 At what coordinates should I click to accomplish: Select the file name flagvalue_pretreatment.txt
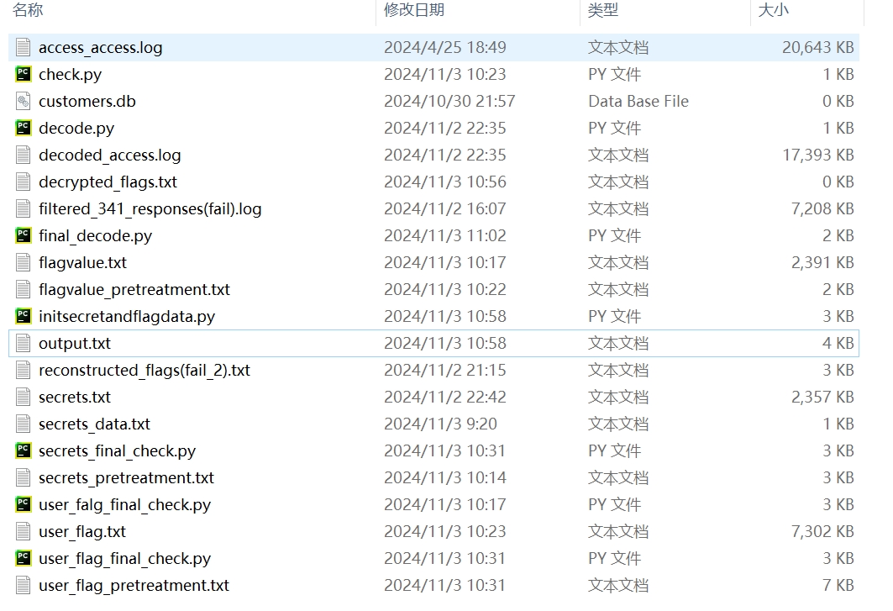[x=134, y=290]
